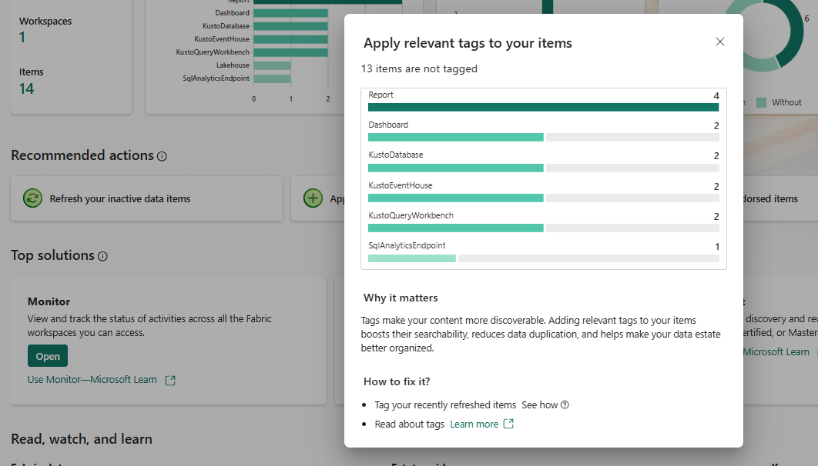
Task: Open the Monitor solution
Action: pyautogui.click(x=48, y=356)
